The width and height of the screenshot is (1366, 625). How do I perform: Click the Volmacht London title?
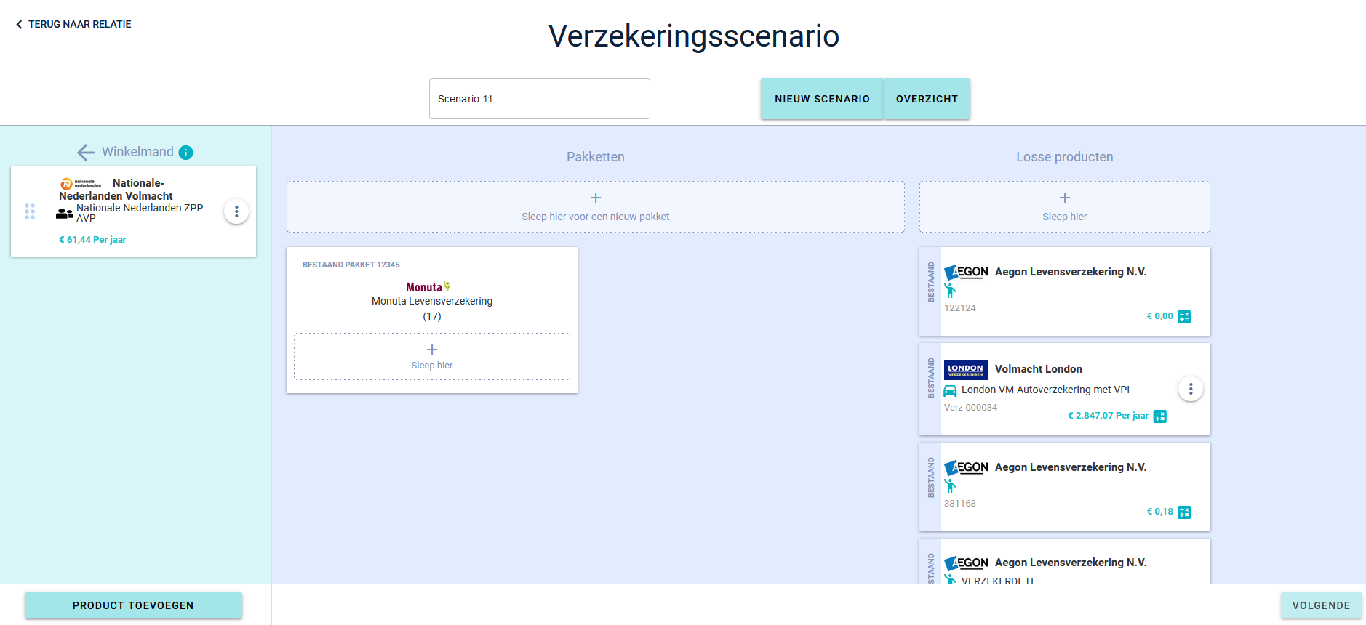1039,369
